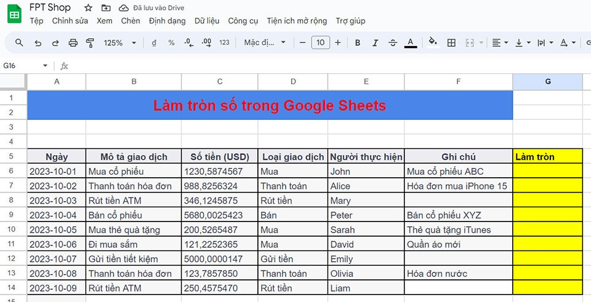Select column A header

[57, 81]
